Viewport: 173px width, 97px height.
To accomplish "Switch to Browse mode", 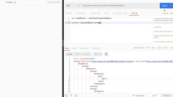I will click(167, 95).
